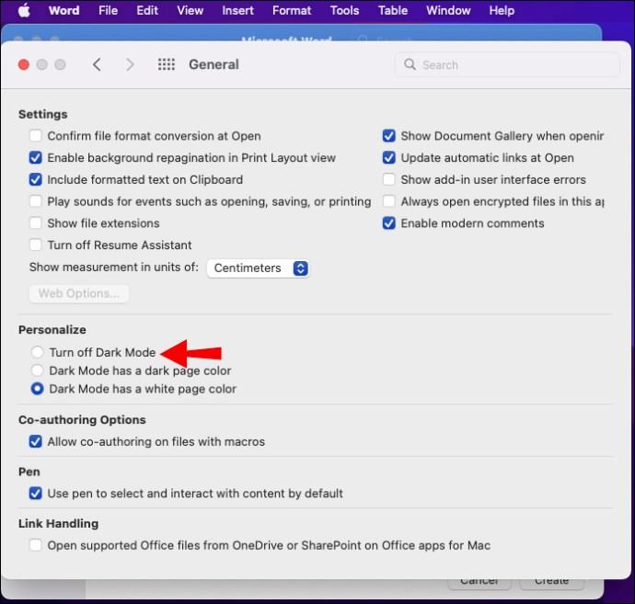Check Show file extensions
Viewport: 635px width, 604px height.
coord(36,222)
